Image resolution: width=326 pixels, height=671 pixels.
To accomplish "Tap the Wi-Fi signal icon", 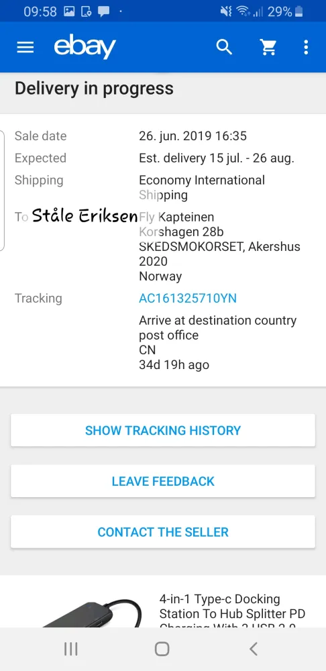I will 243,11.
